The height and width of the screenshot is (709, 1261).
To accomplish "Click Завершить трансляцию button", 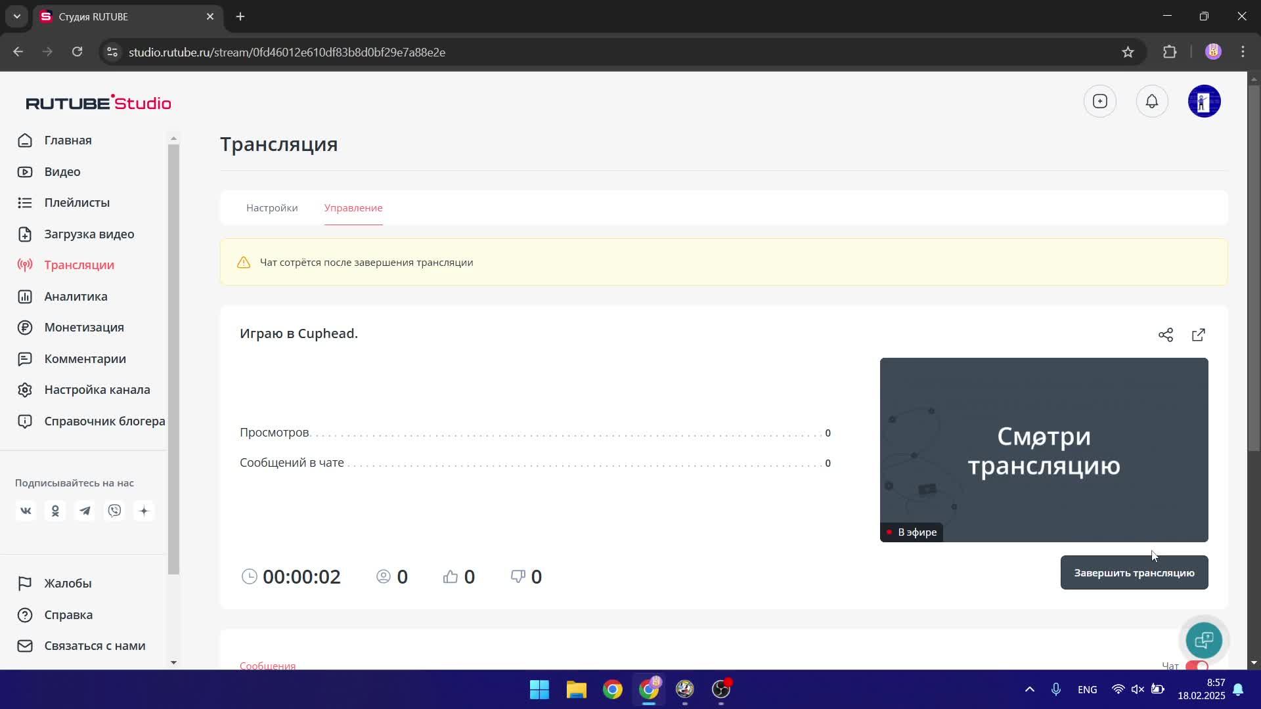I will (1134, 572).
